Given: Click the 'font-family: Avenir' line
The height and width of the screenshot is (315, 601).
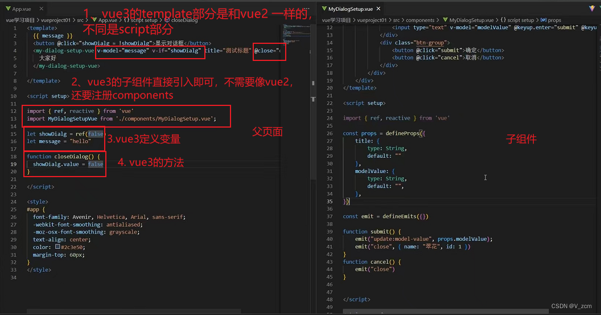Looking at the screenshot, I should (109, 217).
